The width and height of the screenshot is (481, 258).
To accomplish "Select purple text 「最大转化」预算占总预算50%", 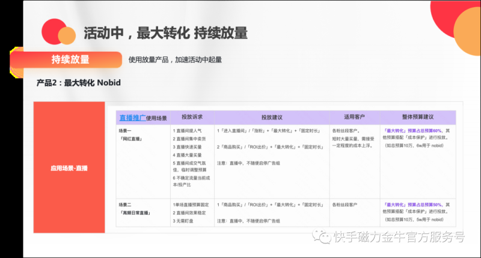I will 413,205.
